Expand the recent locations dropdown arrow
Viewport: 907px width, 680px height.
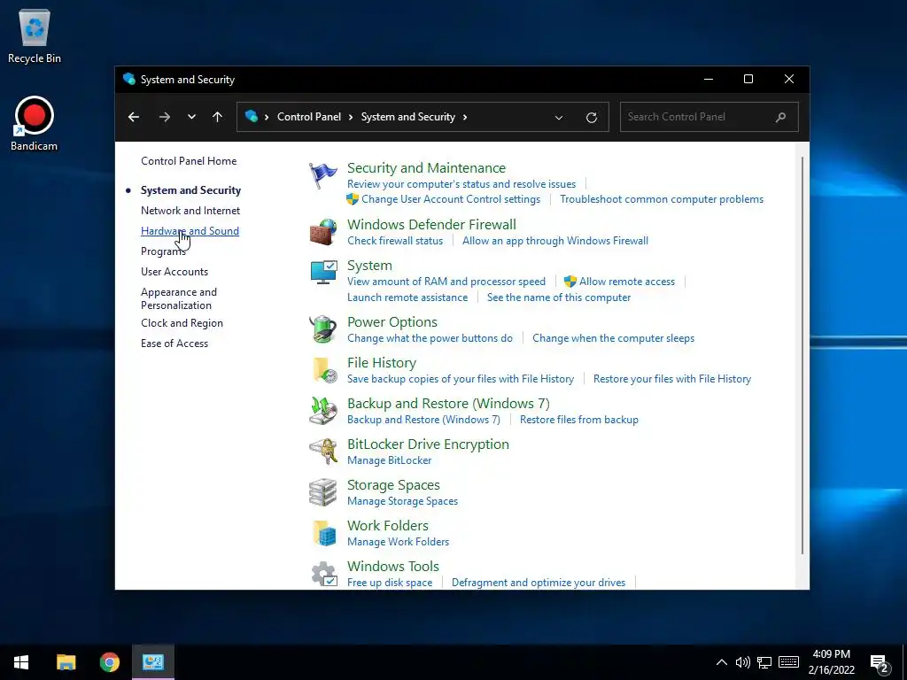[191, 117]
